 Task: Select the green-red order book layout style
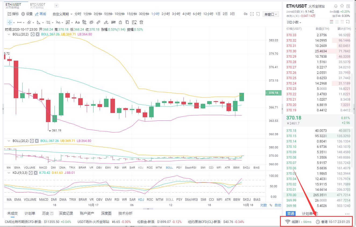point(331,22)
